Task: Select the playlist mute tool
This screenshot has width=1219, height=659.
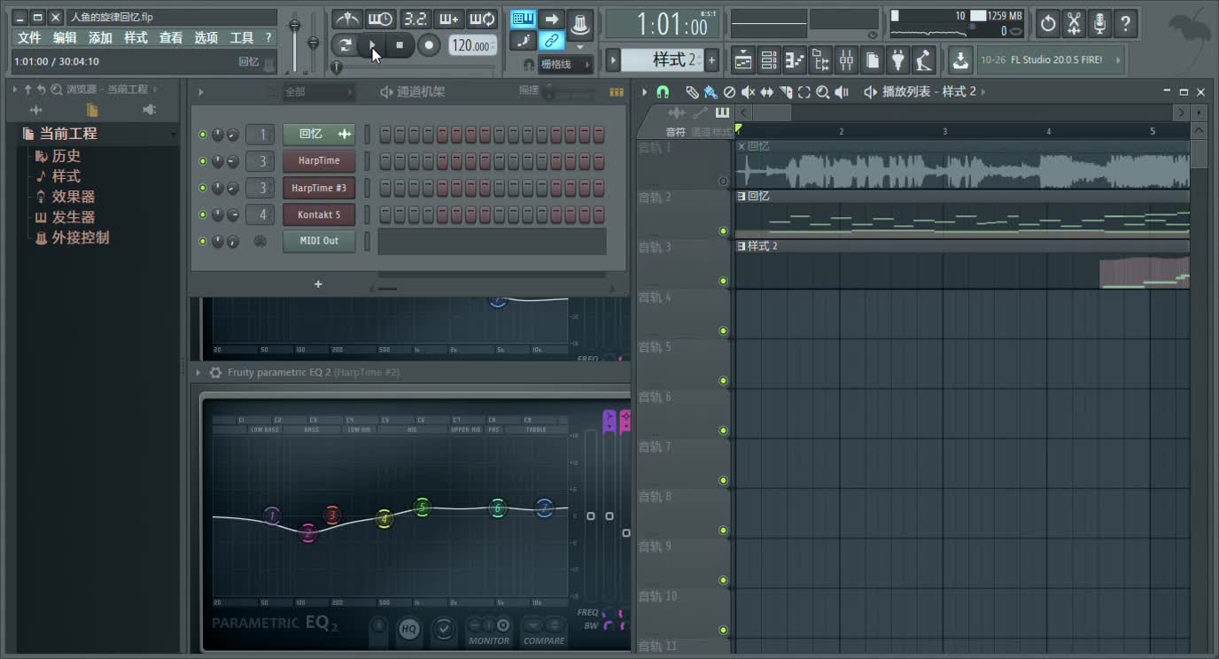Action: click(748, 92)
